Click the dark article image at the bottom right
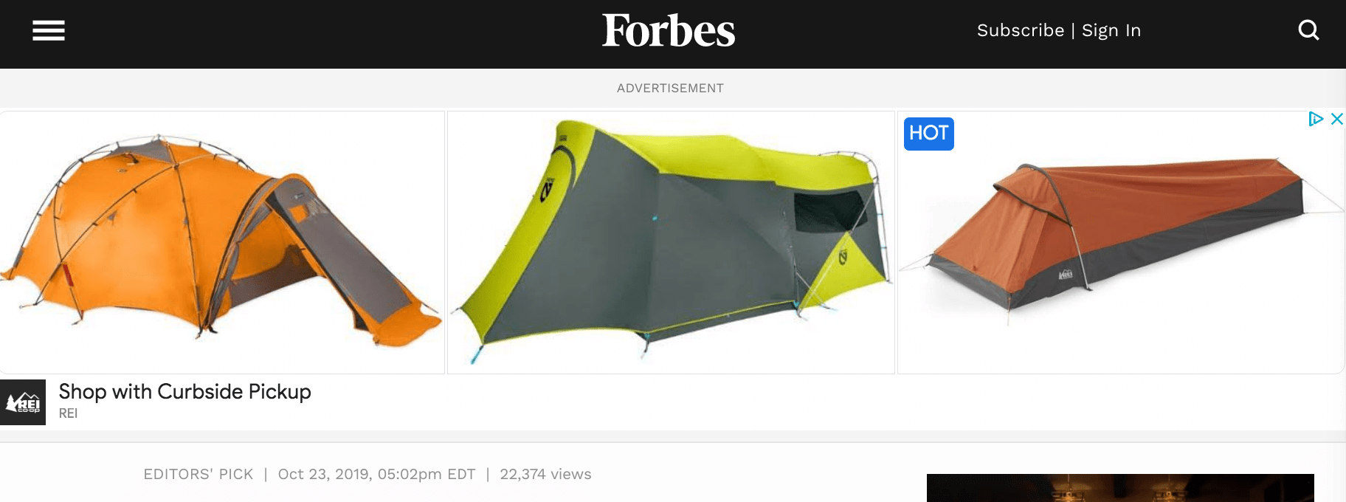This screenshot has height=502, width=1346. click(1120, 488)
